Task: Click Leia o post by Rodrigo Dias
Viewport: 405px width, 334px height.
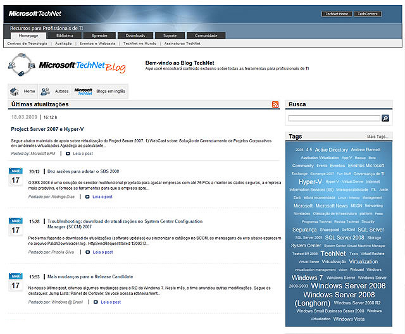Action: (103, 197)
